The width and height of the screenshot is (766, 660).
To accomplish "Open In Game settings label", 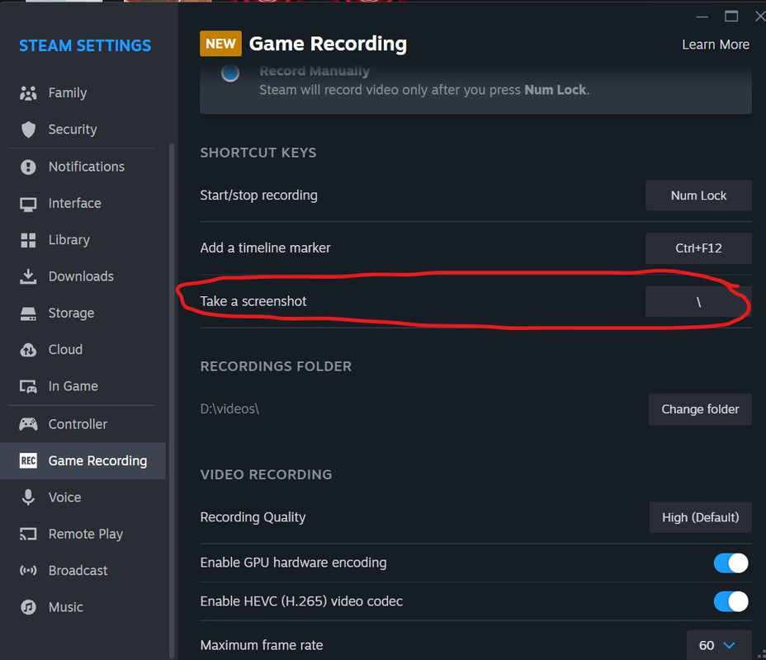I will (x=73, y=386).
